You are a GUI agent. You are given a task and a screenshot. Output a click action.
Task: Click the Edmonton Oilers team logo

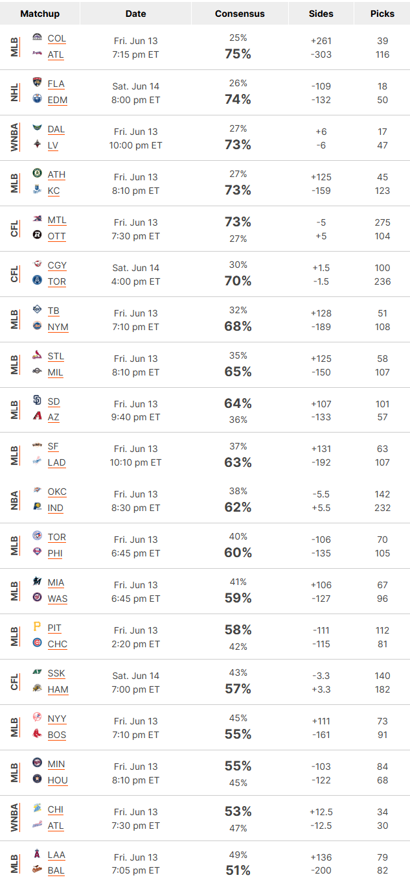click(37, 99)
